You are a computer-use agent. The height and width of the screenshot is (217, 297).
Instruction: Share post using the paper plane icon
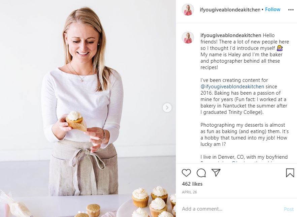click(x=216, y=173)
